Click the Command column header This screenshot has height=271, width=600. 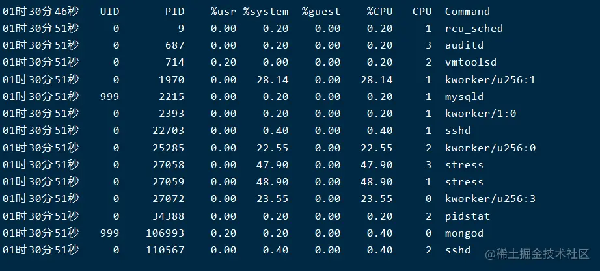(467, 12)
